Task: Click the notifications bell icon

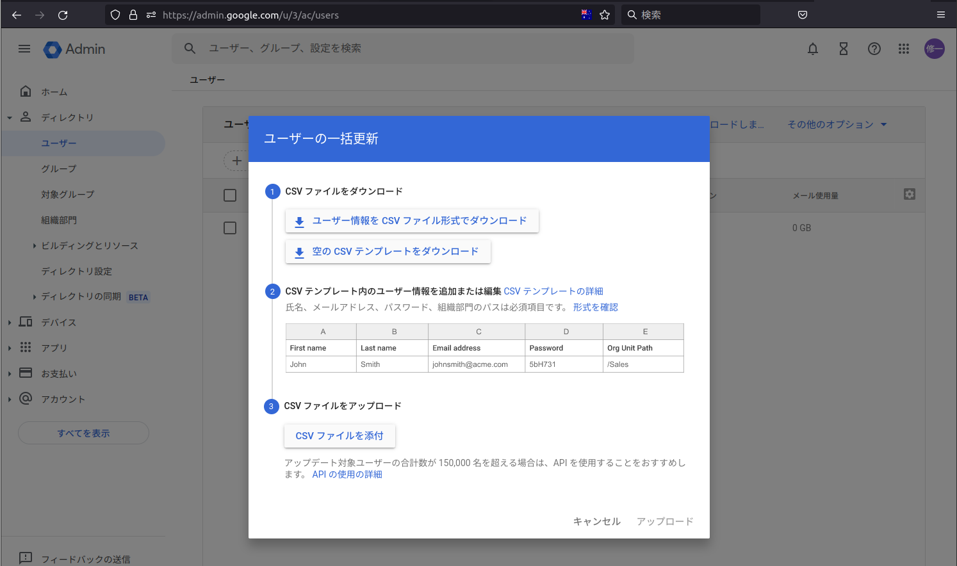Action: coord(812,49)
